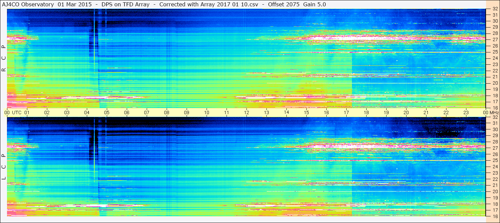Select the 19 hour marker on time axis

click(386, 112)
